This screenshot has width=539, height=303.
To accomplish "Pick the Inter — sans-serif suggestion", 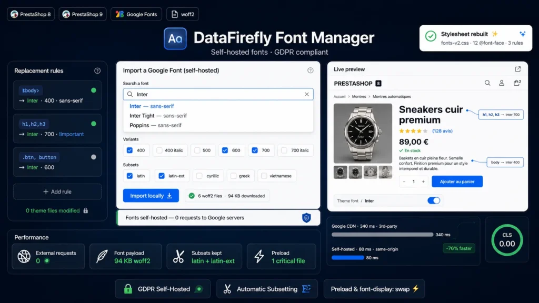I will [x=152, y=106].
